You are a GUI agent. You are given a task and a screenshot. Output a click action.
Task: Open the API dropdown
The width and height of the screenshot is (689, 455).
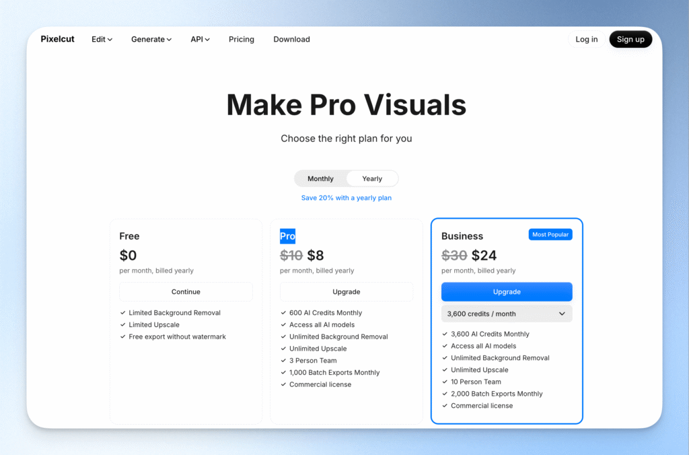(200, 39)
